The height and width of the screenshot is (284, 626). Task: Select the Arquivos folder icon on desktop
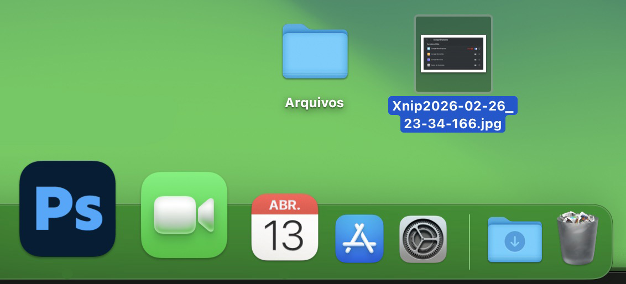coord(315,52)
